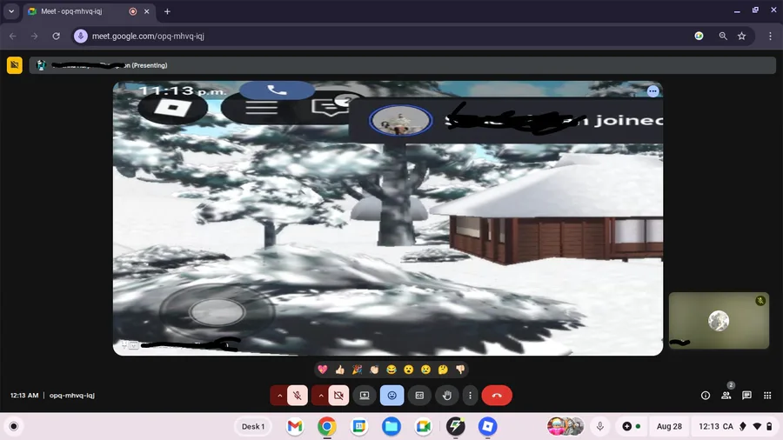Open the lightning bolt shelf app
This screenshot has height=440, width=783.
point(455,427)
